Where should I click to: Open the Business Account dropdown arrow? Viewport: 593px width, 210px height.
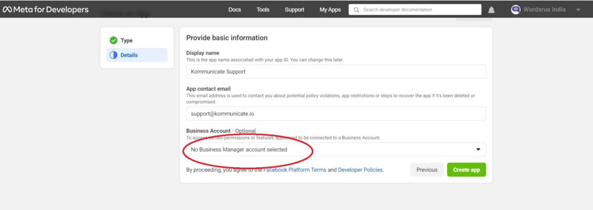tap(478, 149)
